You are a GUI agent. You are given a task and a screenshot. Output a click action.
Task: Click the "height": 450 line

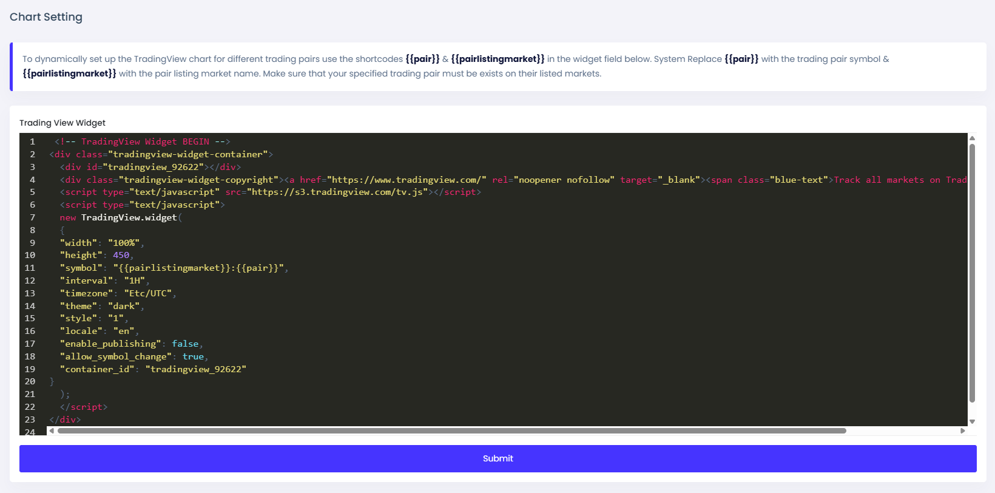pyautogui.click(x=96, y=255)
